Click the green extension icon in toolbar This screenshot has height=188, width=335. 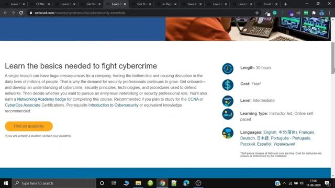point(306,13)
